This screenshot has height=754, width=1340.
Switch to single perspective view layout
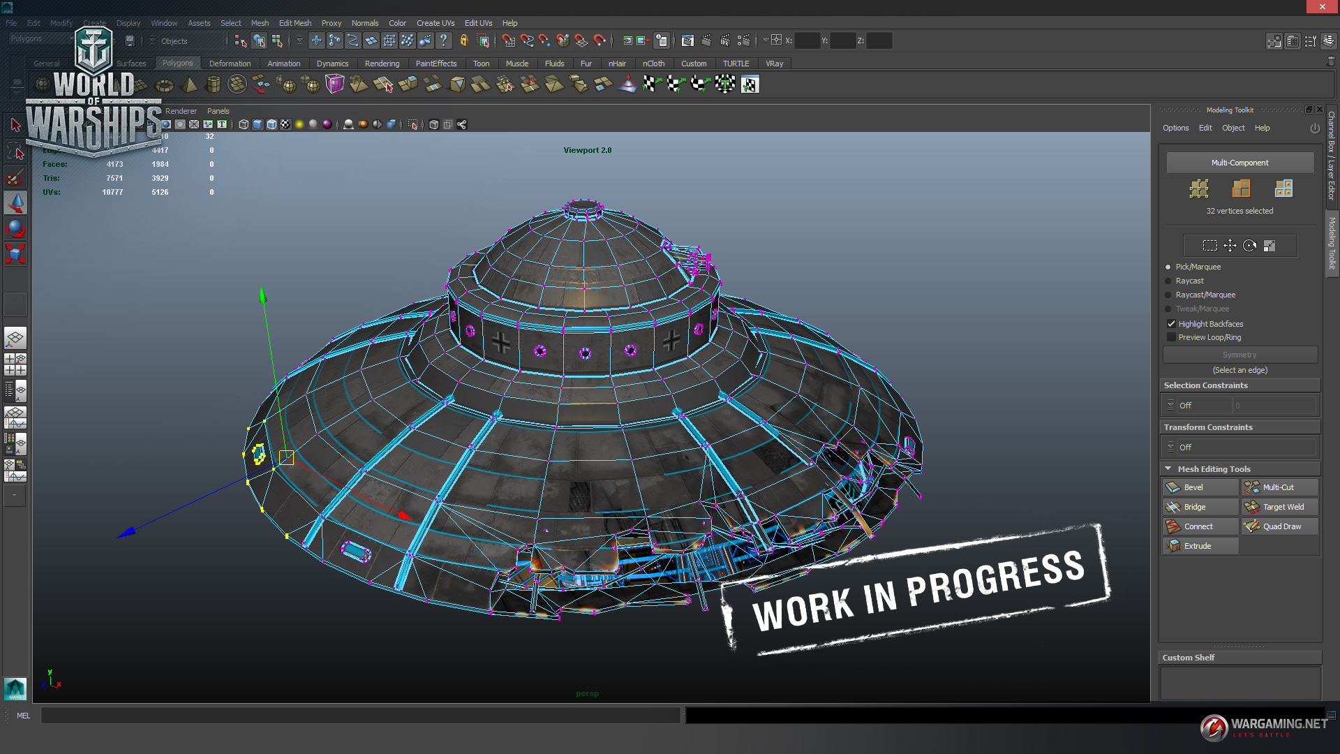pos(15,339)
